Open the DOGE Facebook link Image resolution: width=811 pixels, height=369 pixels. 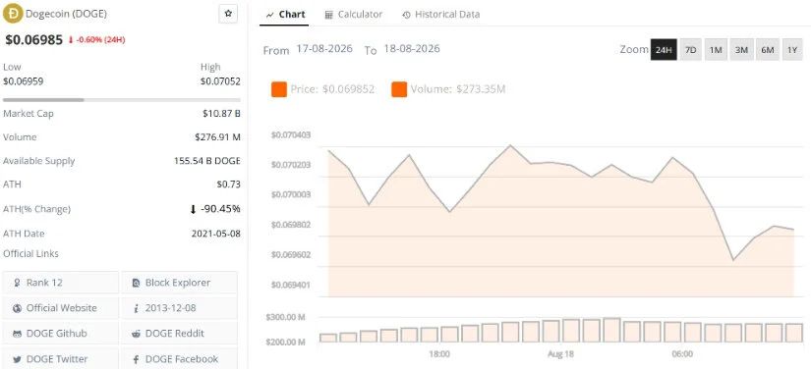point(179,358)
